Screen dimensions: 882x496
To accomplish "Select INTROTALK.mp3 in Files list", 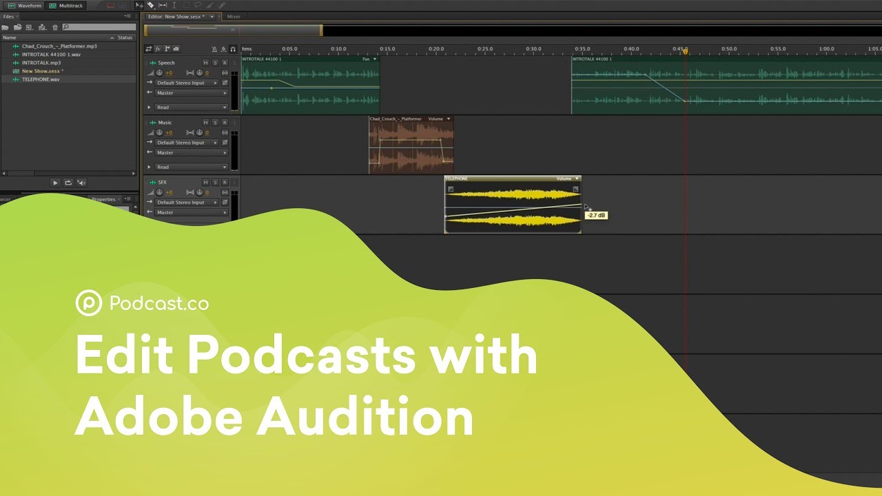I will coord(41,63).
